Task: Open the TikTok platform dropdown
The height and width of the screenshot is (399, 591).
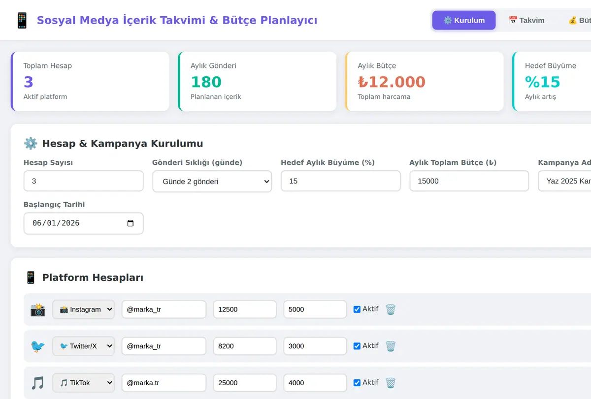Action: coord(84,383)
